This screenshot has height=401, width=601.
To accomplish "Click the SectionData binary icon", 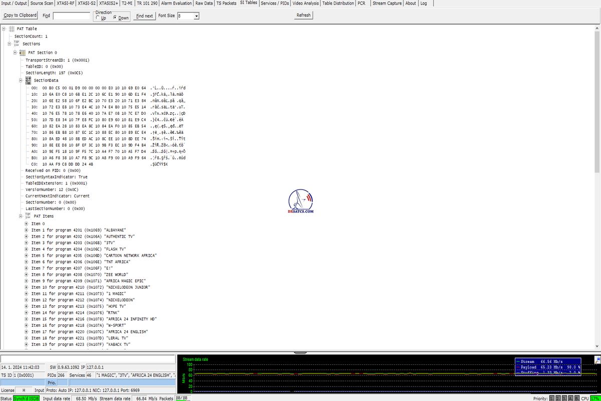I will pyautogui.click(x=28, y=80).
